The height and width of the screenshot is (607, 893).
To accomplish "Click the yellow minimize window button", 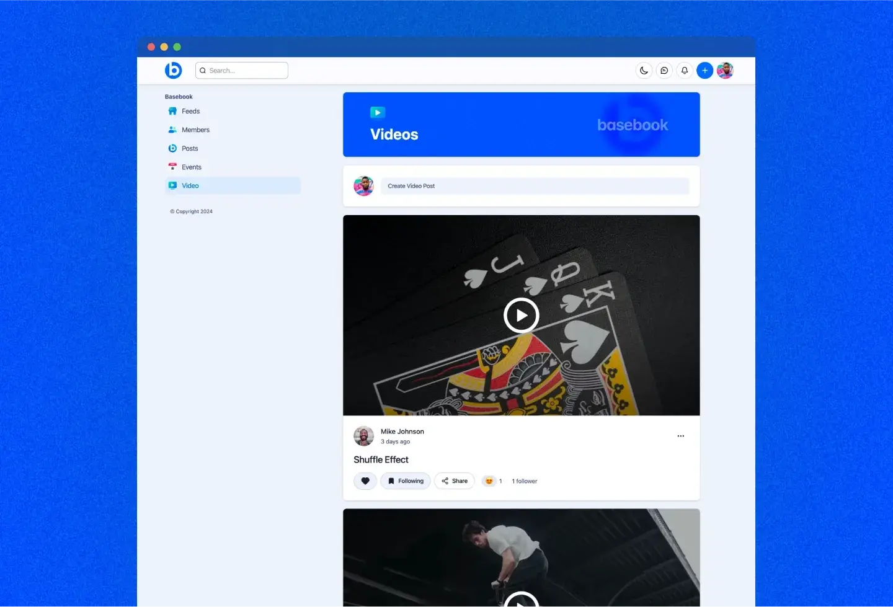I will point(164,47).
